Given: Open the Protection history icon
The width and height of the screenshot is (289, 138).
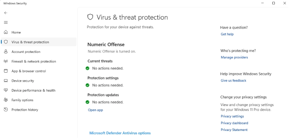Looking at the screenshot, I should [6, 110].
